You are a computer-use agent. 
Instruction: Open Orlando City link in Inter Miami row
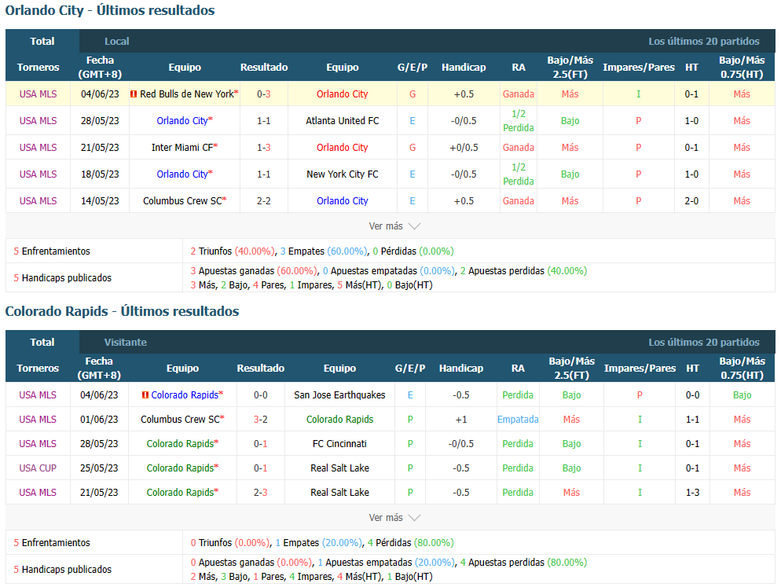click(343, 148)
